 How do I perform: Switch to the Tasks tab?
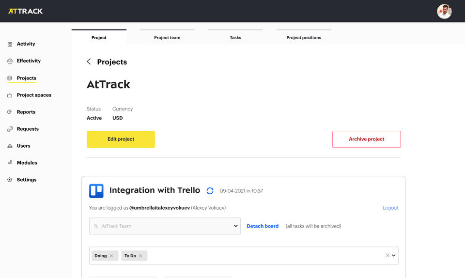[235, 37]
